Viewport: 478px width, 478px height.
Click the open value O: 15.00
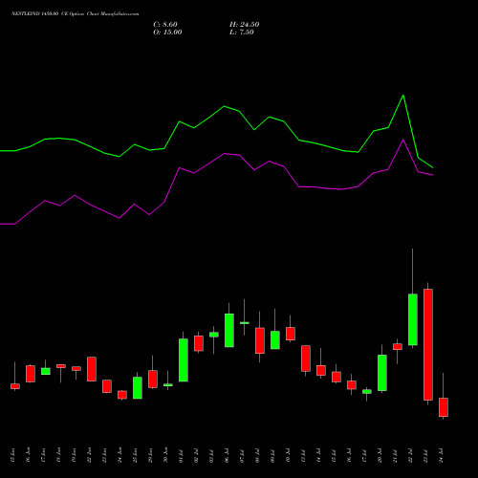tap(167, 33)
